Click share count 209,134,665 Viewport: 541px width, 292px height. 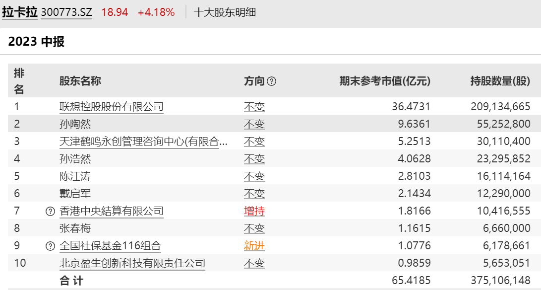500,106
